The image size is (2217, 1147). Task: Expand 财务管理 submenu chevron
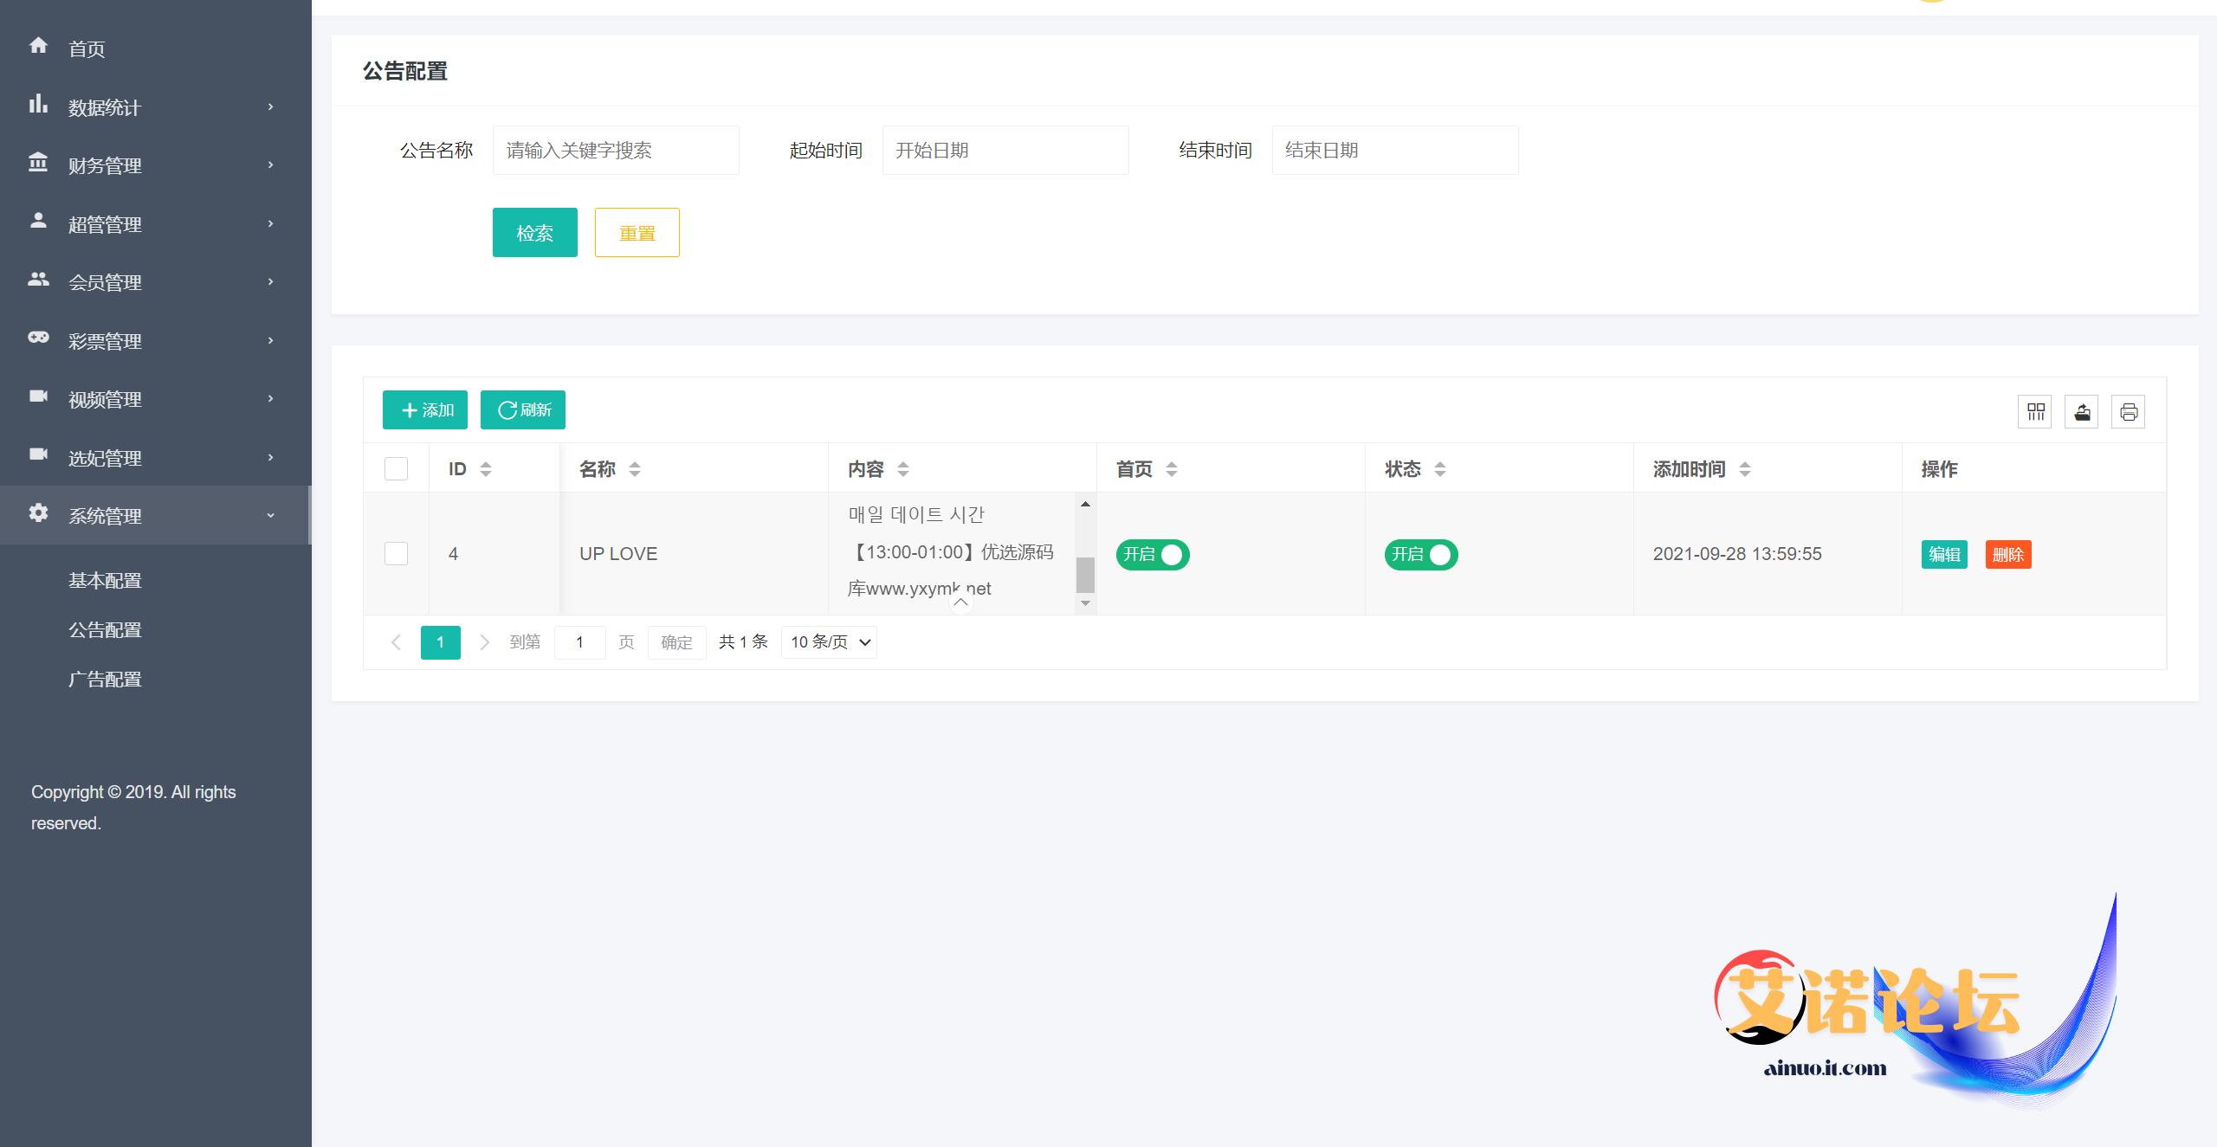click(271, 165)
